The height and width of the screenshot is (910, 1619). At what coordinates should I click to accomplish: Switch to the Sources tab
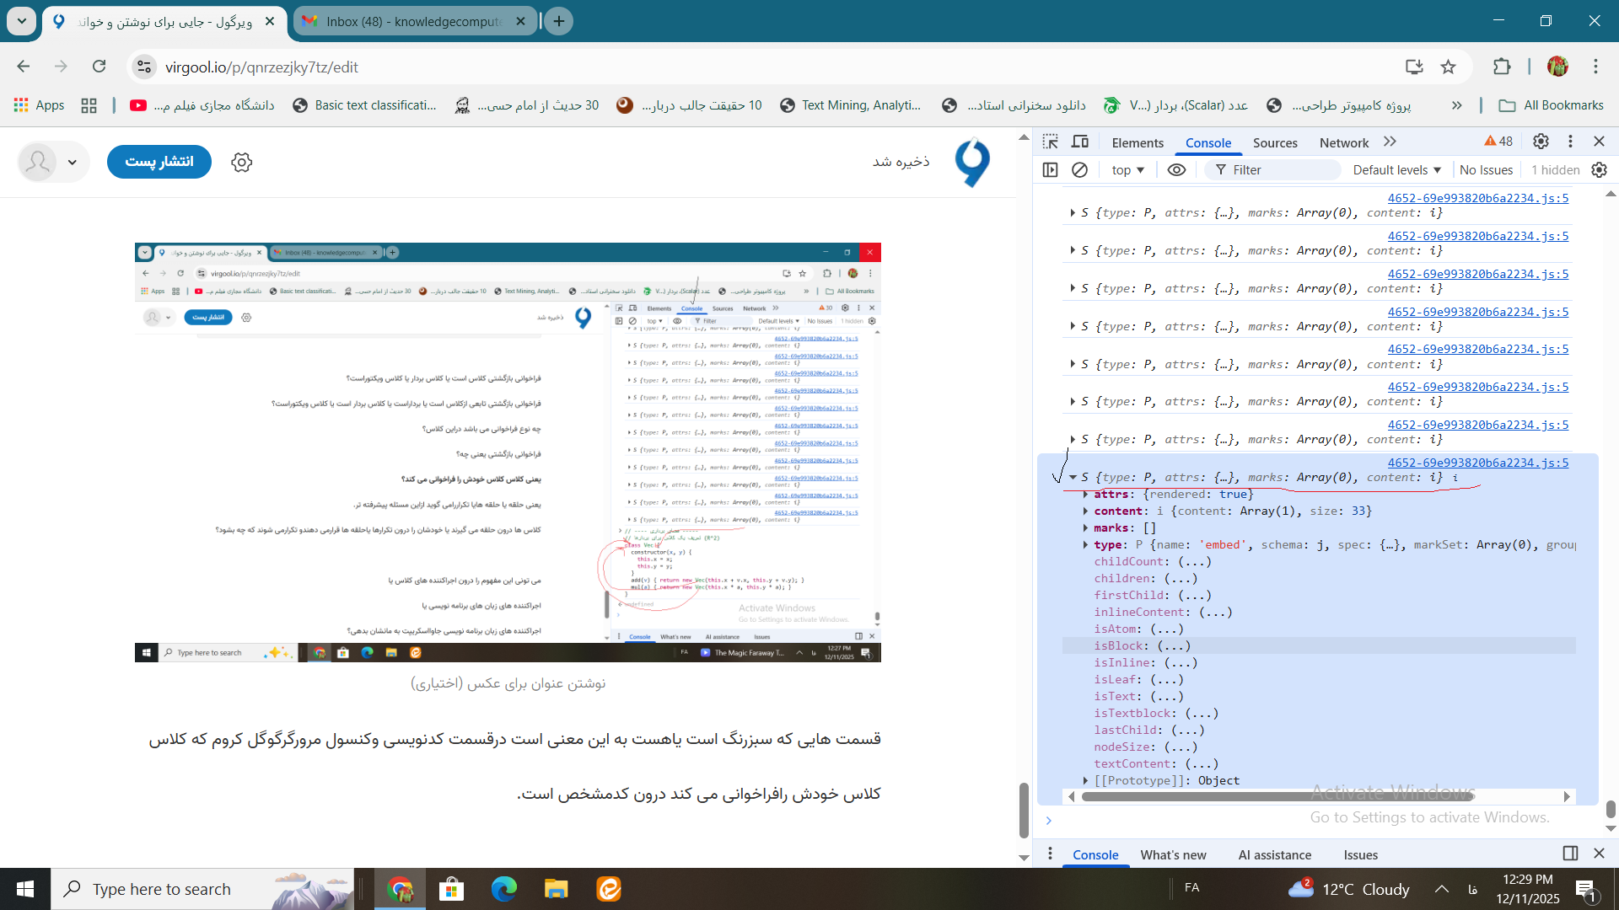click(1274, 142)
